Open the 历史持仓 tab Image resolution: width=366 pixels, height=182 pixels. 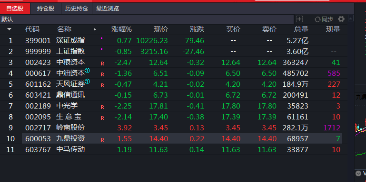[x=77, y=9]
